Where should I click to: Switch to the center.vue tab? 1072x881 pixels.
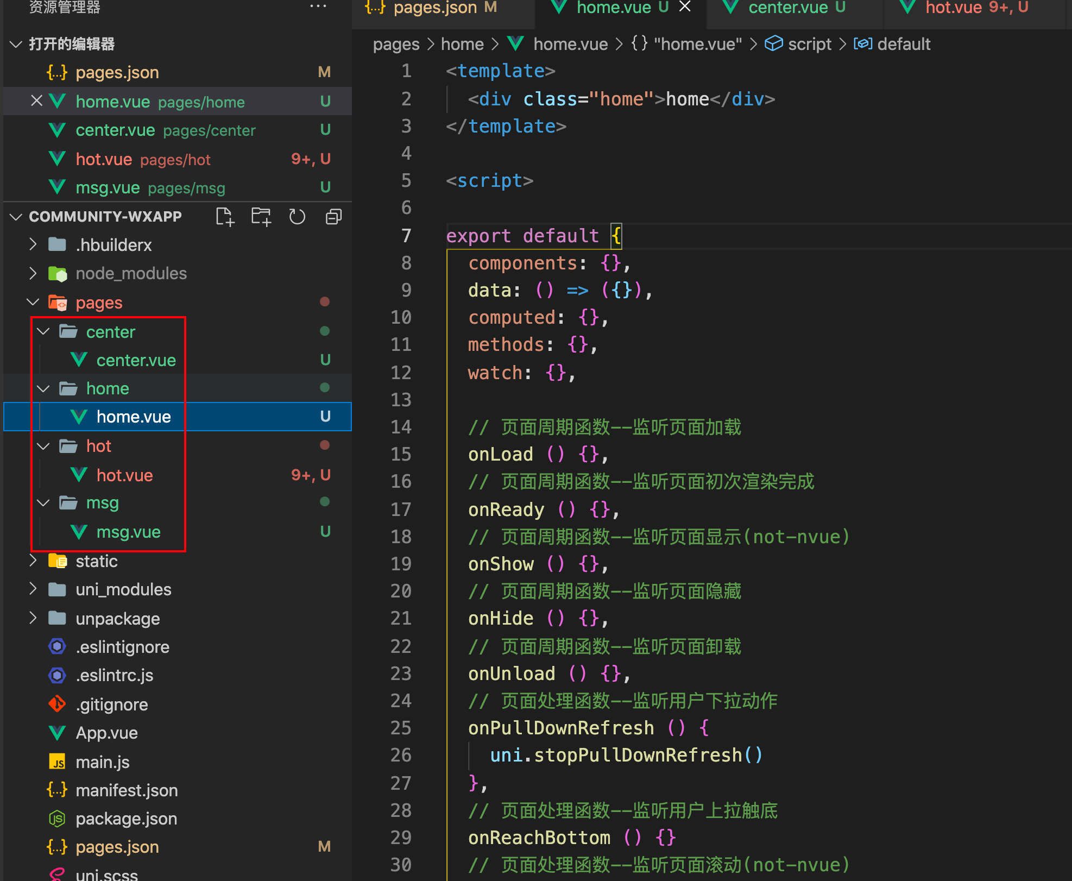[787, 8]
